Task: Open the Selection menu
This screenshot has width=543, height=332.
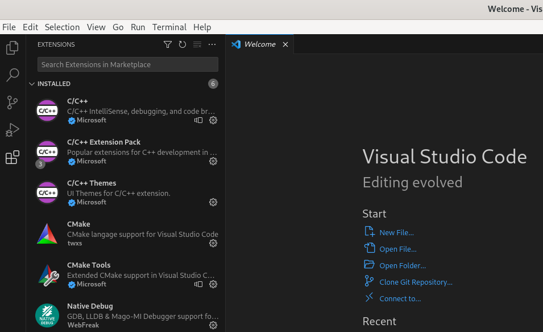Action: point(62,27)
